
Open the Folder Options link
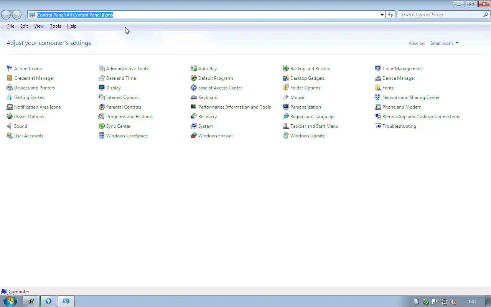click(x=305, y=88)
